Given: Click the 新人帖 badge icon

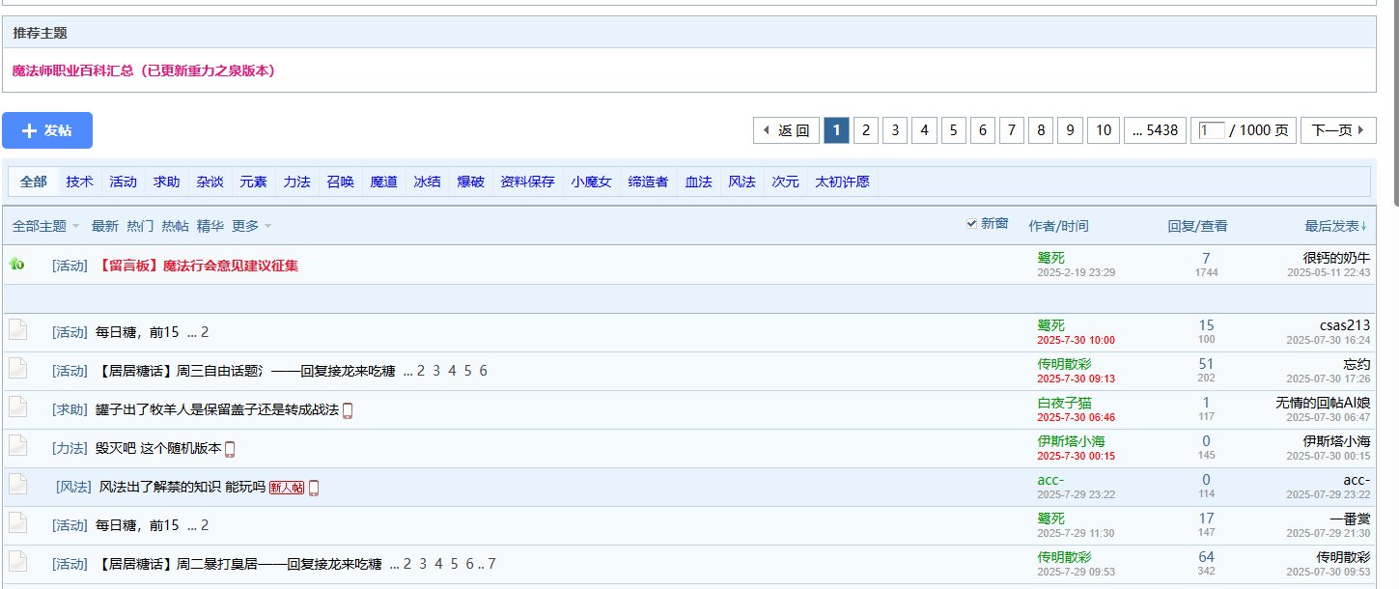Looking at the screenshot, I should pos(286,488).
